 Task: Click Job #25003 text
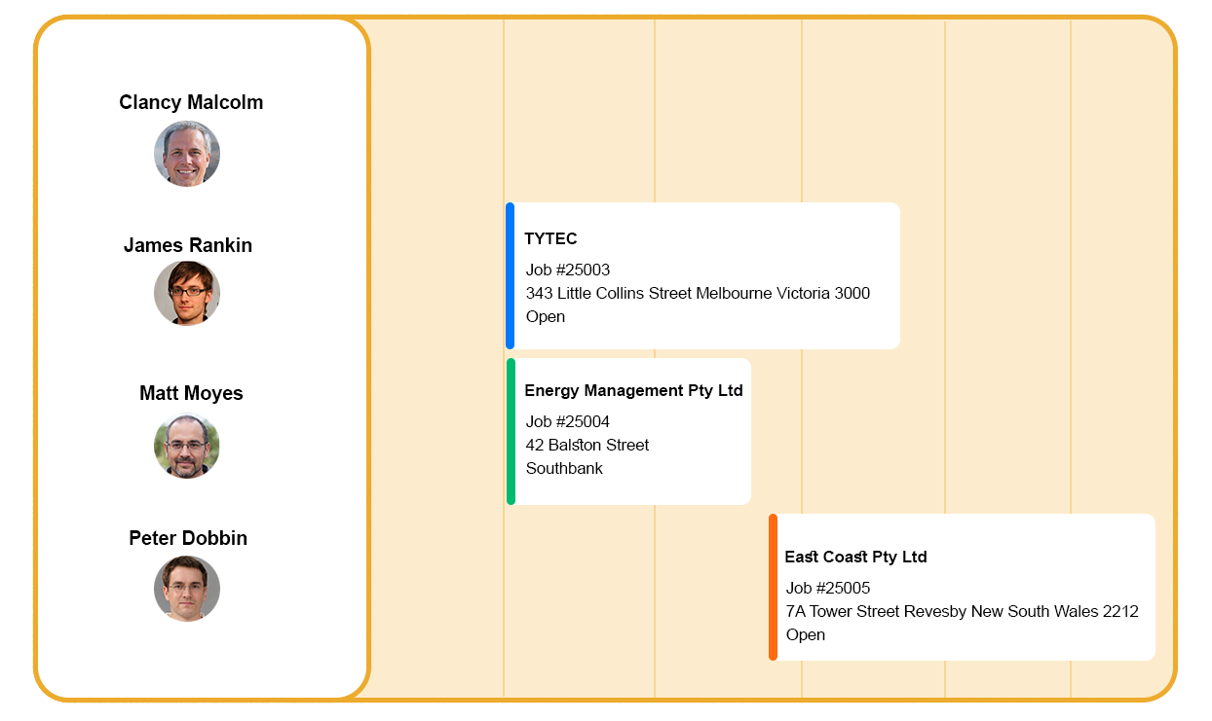pos(568,270)
